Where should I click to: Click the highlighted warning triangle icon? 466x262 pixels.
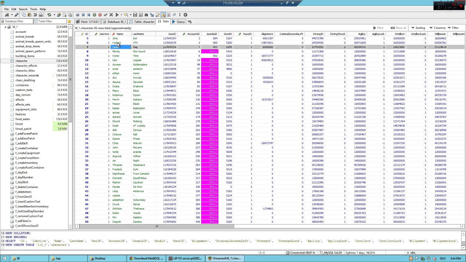tap(163, 15)
